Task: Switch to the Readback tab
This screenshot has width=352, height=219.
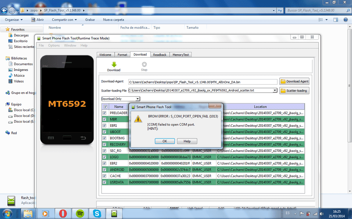Action: 160,55
